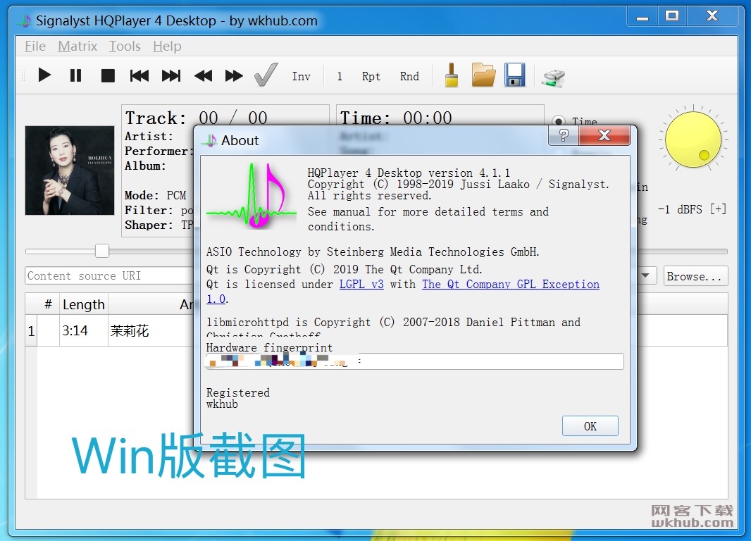Fast-forward the track with the double-right arrows
Viewport: 751px width, 541px height.
(x=234, y=75)
